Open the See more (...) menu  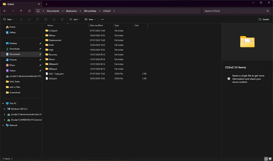pyautogui.click(x=102, y=19)
